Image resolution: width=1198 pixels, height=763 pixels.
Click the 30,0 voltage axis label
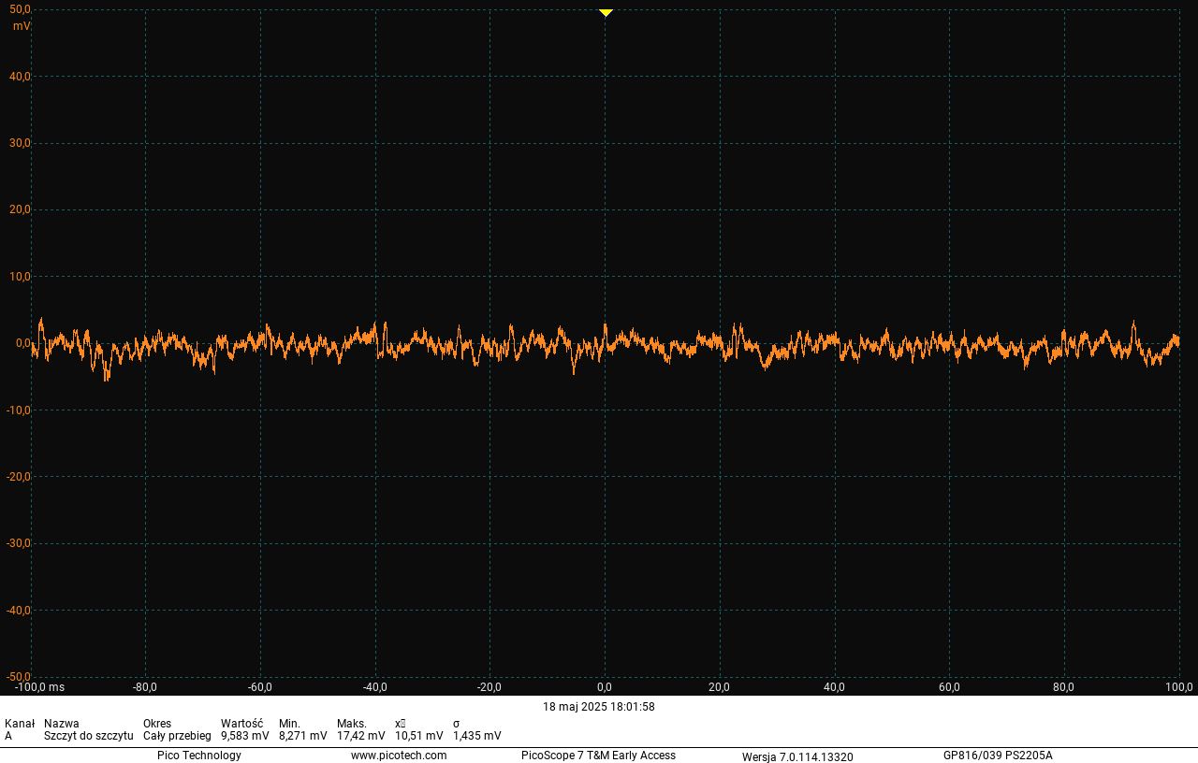[x=21, y=143]
